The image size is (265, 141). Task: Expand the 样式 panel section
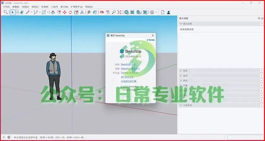pos(181,80)
